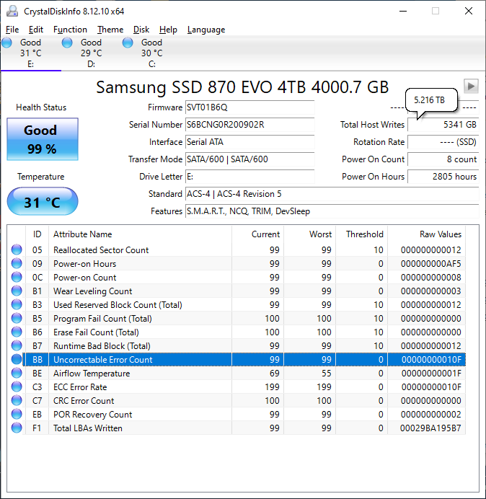Click the status orb for Wear Leveling Count

pos(17,291)
